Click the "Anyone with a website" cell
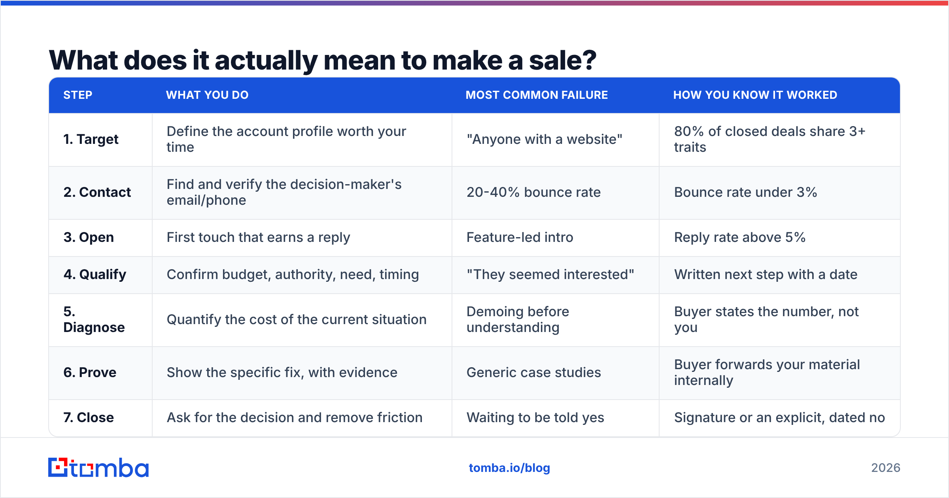 point(556,140)
